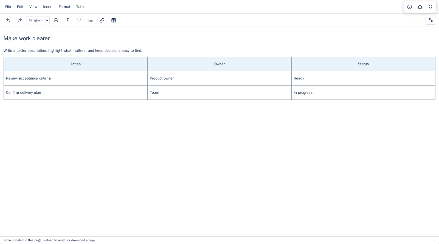Click the 'In progress' status cell
The image size is (439, 244).
tap(363, 92)
